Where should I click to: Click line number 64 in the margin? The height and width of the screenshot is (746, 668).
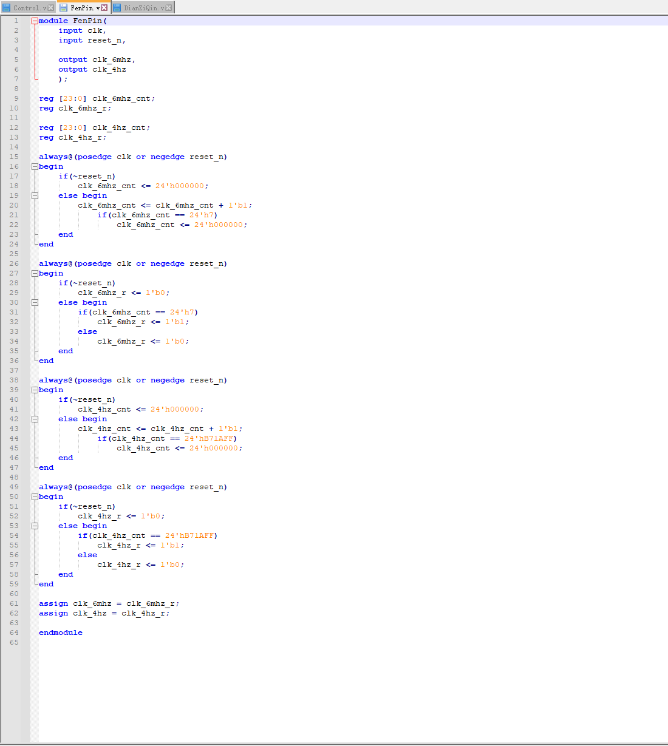(x=14, y=632)
